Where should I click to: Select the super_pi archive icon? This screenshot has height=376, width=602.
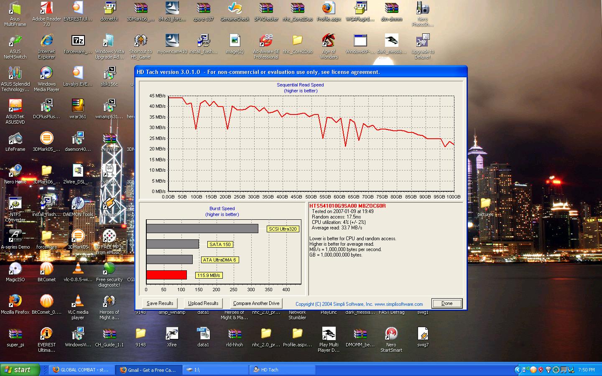pos(15,337)
